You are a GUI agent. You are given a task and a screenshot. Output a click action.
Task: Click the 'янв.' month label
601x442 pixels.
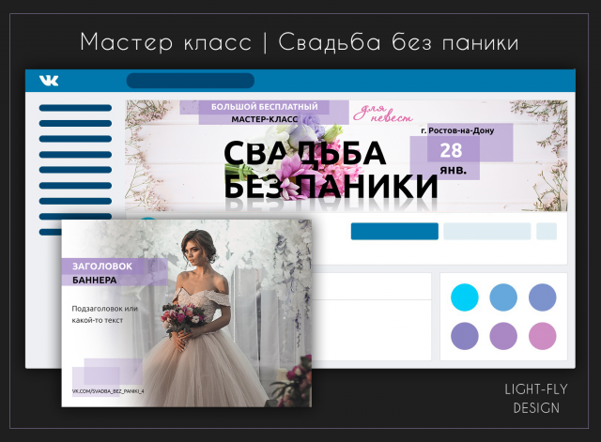tap(453, 170)
